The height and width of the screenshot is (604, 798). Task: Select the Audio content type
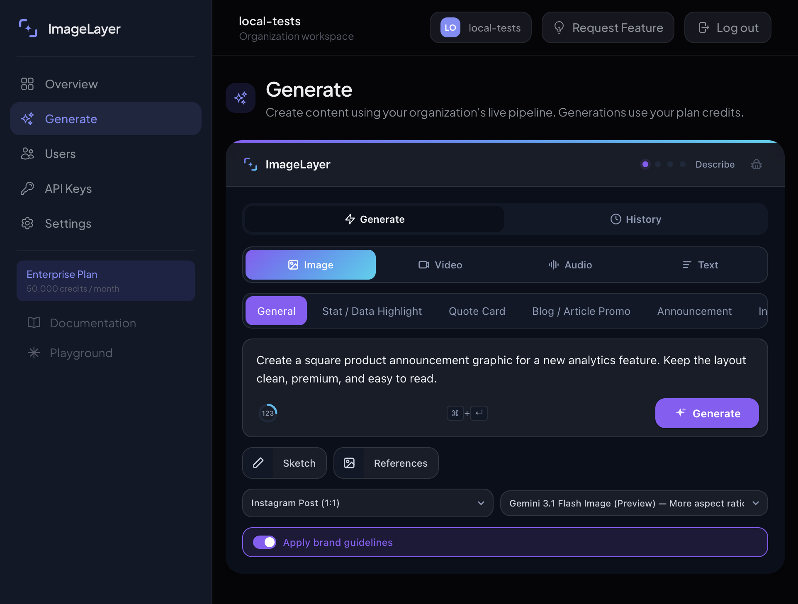[570, 265]
